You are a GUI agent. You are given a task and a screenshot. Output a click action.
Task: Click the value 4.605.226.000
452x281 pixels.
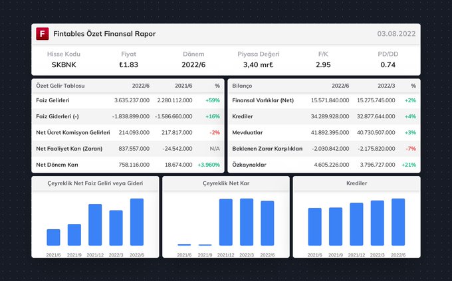coord(332,165)
